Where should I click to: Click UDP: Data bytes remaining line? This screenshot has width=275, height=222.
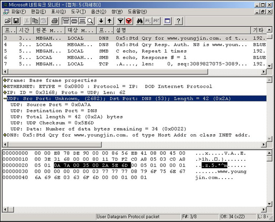tap(98, 129)
